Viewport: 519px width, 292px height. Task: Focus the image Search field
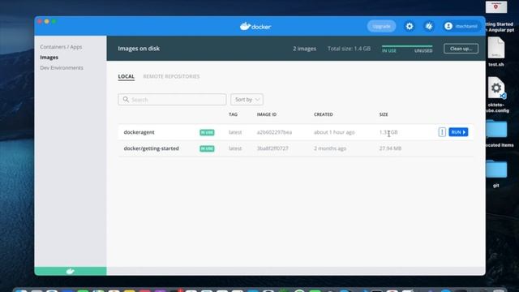point(172,99)
